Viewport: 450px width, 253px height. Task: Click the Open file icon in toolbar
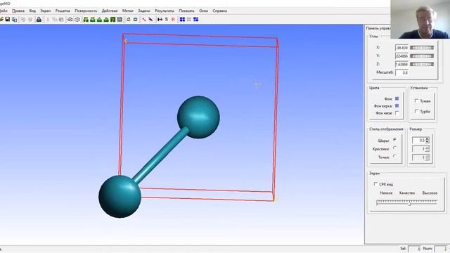(x=1, y=19)
